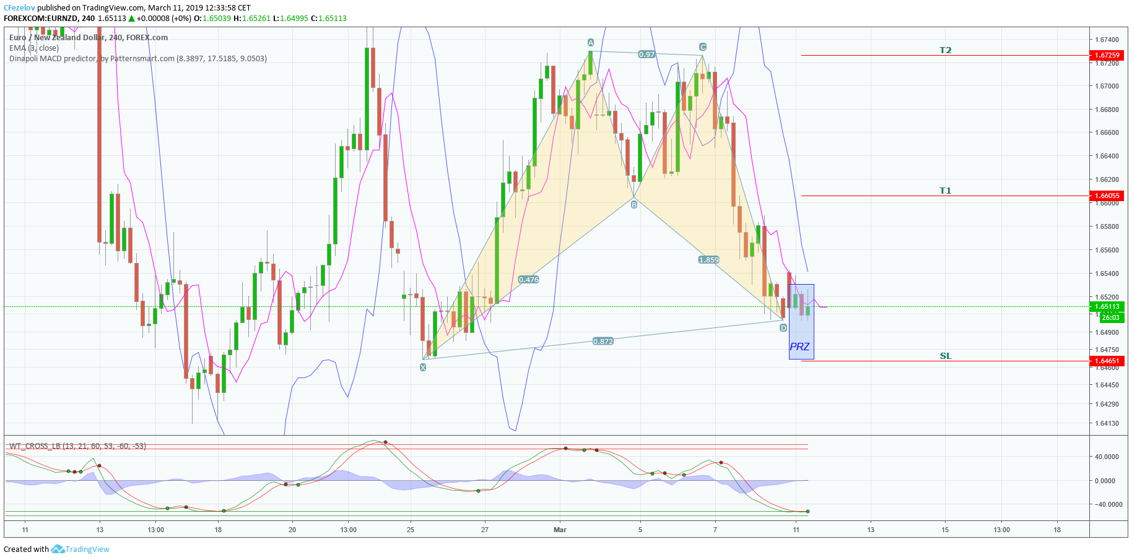
Task: Click harmonic pattern point B marker
Action: [634, 204]
